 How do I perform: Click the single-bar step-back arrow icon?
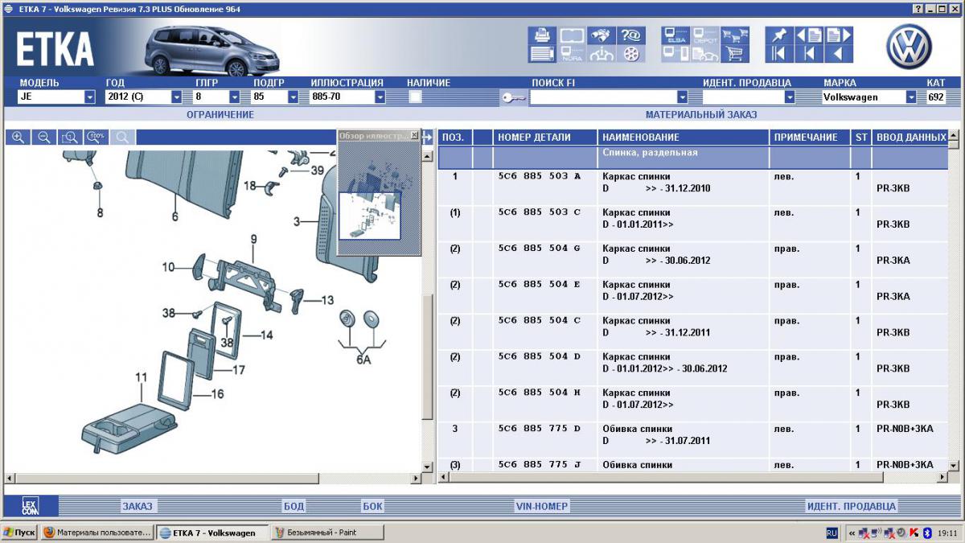click(809, 54)
